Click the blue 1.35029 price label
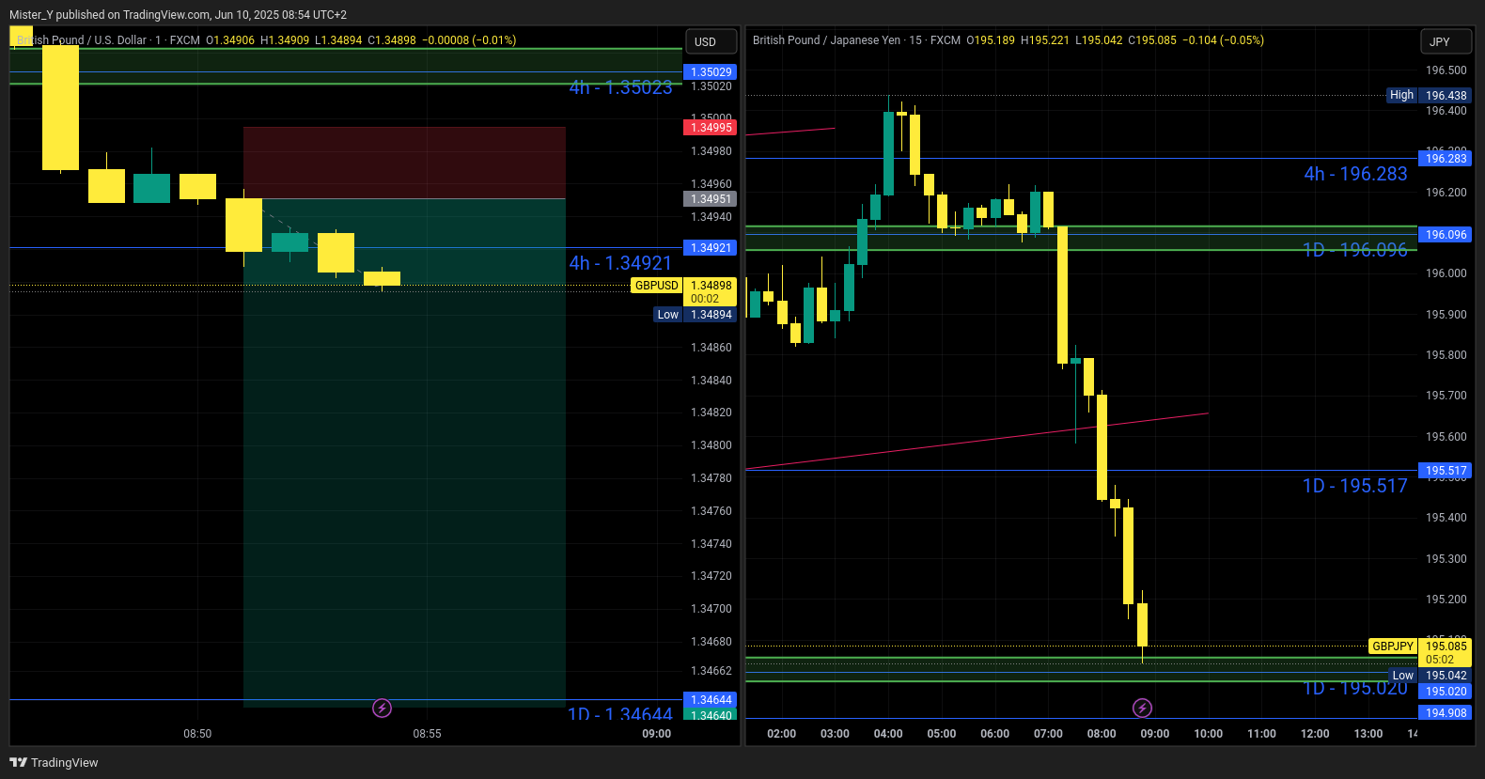 pos(711,72)
